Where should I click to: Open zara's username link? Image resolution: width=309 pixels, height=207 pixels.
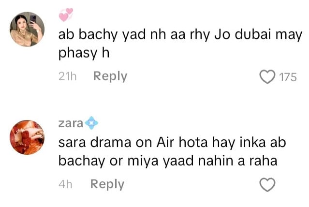71,123
